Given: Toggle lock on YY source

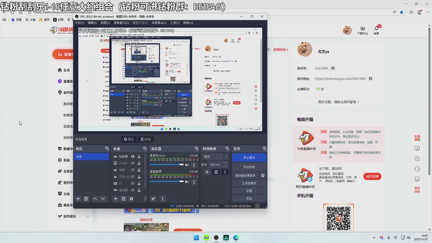Looking at the screenshot, I should (139, 184).
